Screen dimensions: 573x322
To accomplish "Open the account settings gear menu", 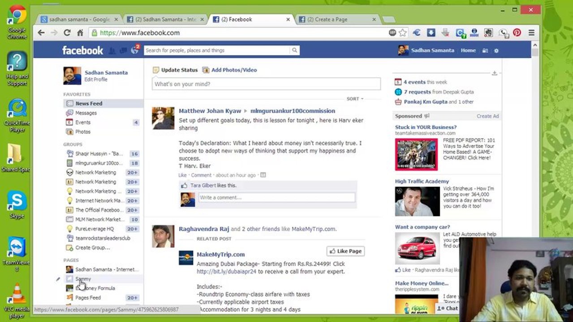I will click(x=496, y=51).
